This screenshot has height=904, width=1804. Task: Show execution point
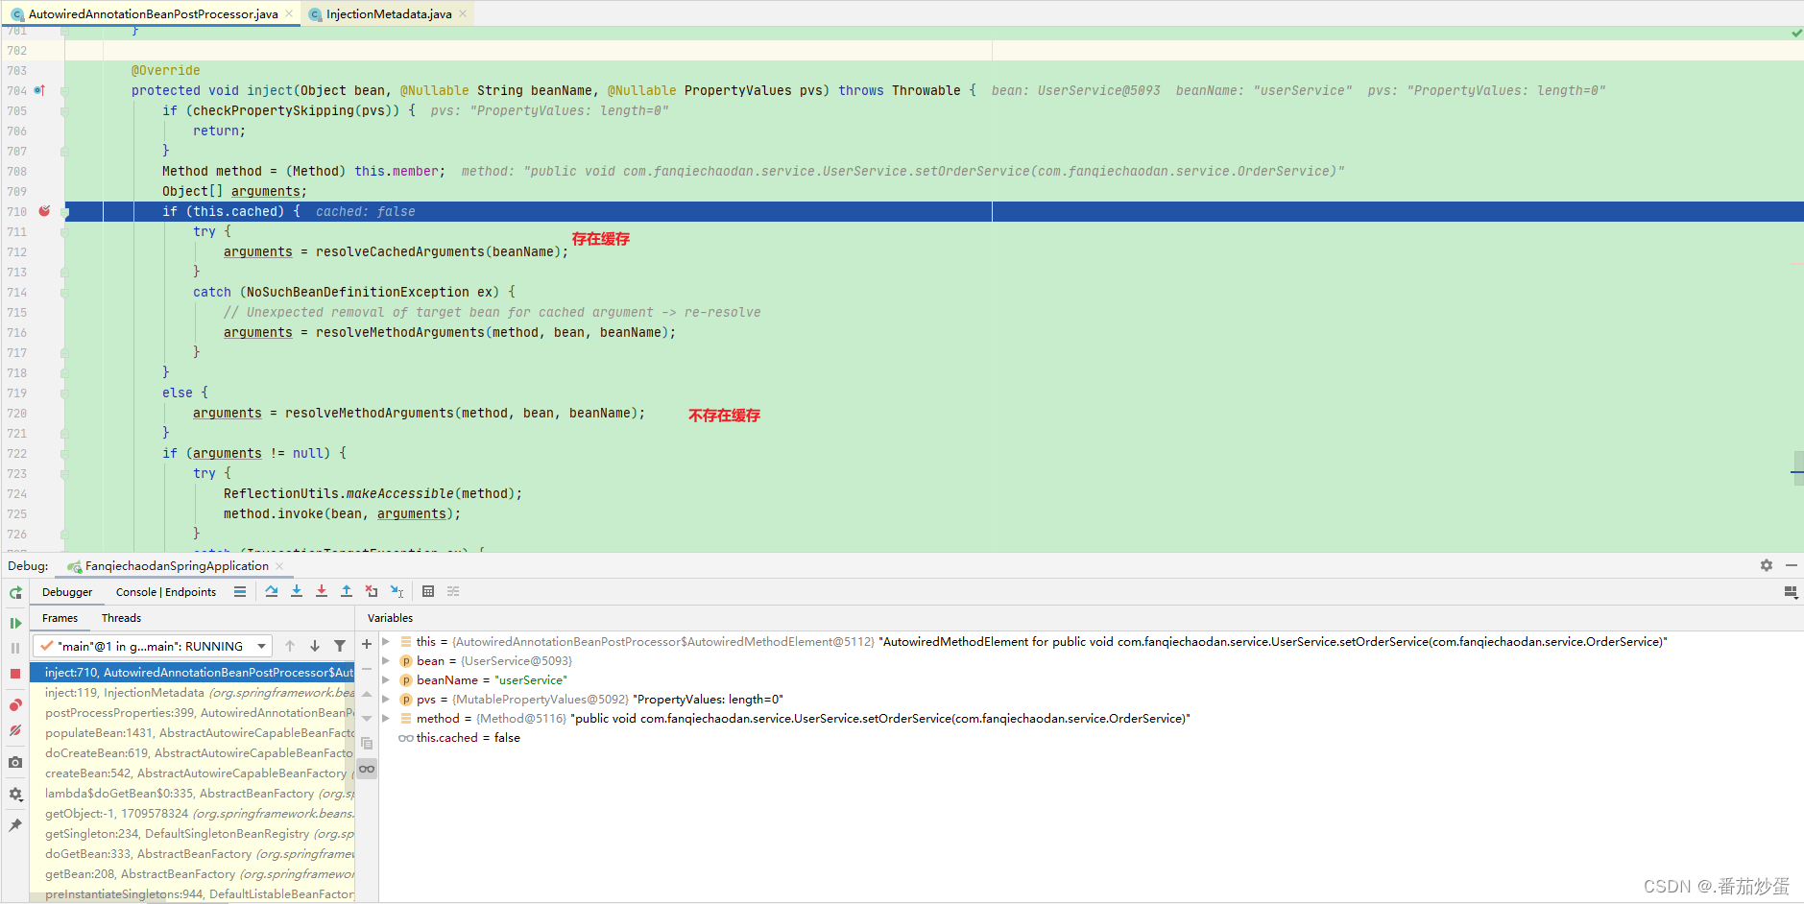click(x=240, y=591)
